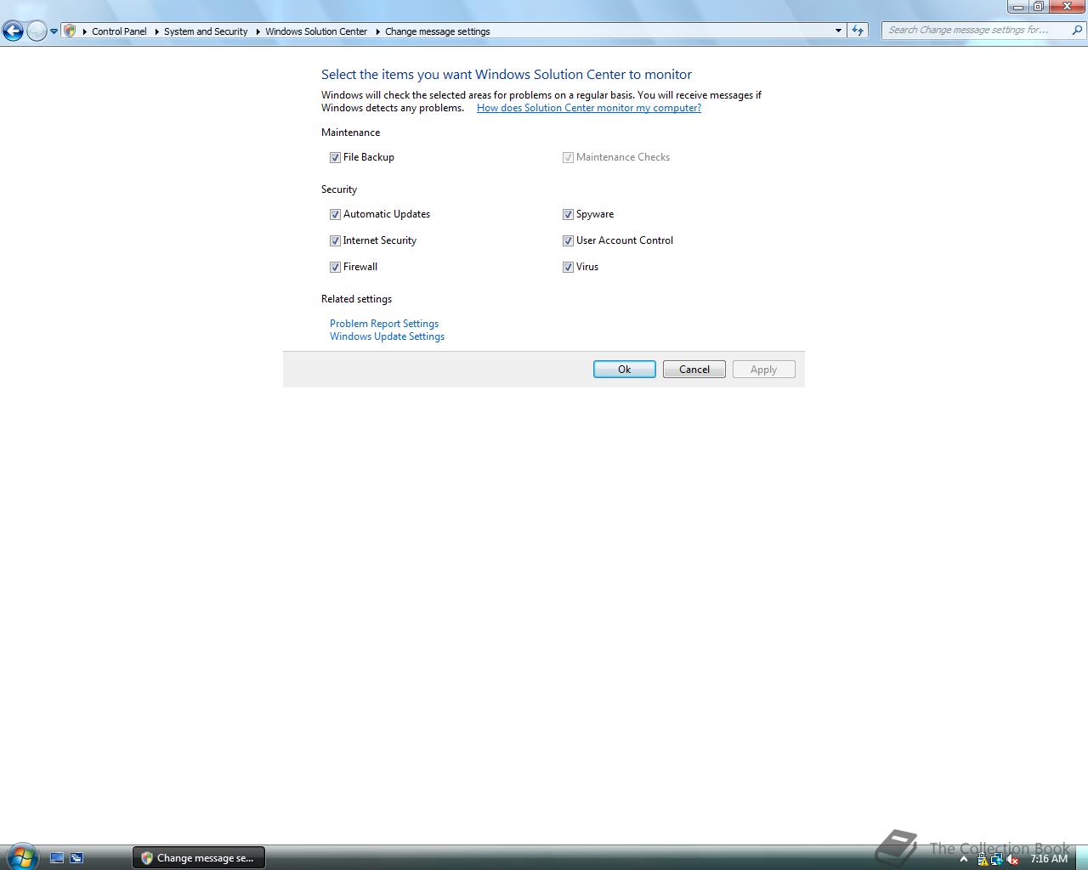The image size is (1088, 870).
Task: Click Show Desktop quick launch icon
Action: (x=57, y=858)
